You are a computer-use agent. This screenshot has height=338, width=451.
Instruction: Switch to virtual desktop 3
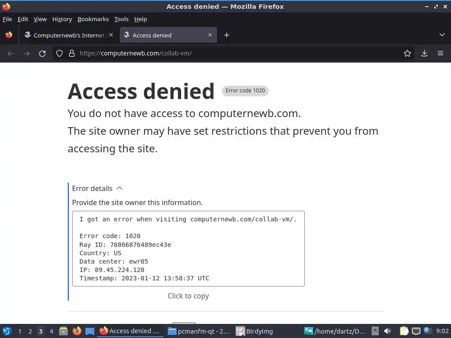click(41, 331)
